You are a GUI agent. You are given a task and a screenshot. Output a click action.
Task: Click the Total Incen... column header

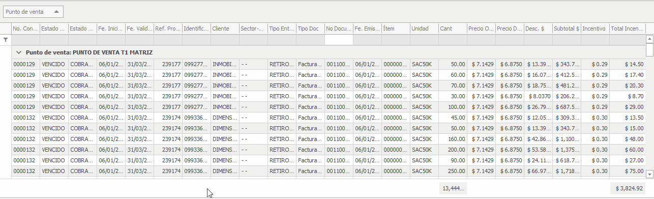[627, 29]
